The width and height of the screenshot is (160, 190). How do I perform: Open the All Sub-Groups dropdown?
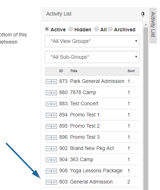coord(92,57)
